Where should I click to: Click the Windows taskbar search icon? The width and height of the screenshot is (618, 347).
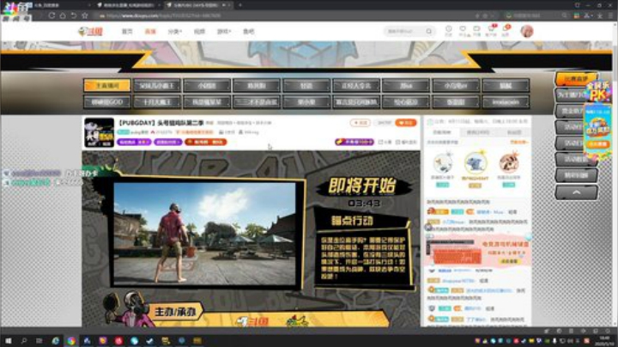point(24,340)
